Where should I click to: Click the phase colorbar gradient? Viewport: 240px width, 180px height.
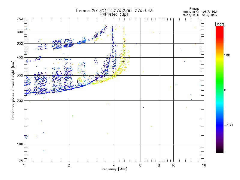pos(220,89)
